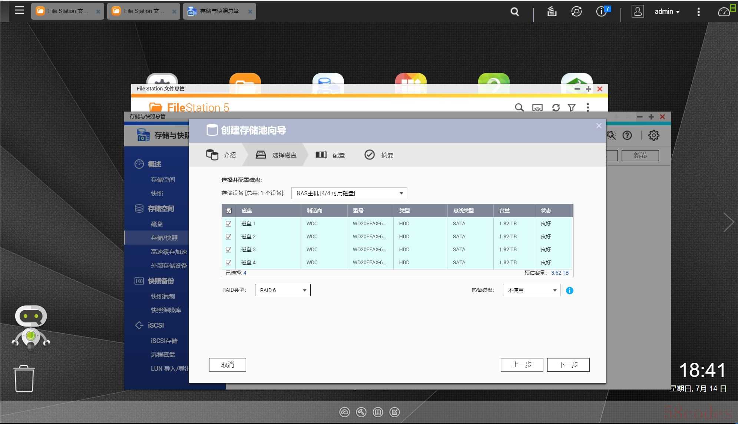This screenshot has width=738, height=424.
Task: Click the storage manager help icon
Action: coord(627,135)
